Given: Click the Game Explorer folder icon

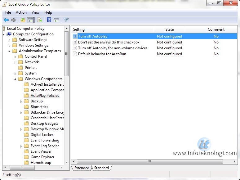Looking at the screenshot, I should point(26,157).
